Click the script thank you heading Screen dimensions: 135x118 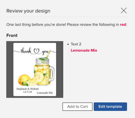[35, 52]
